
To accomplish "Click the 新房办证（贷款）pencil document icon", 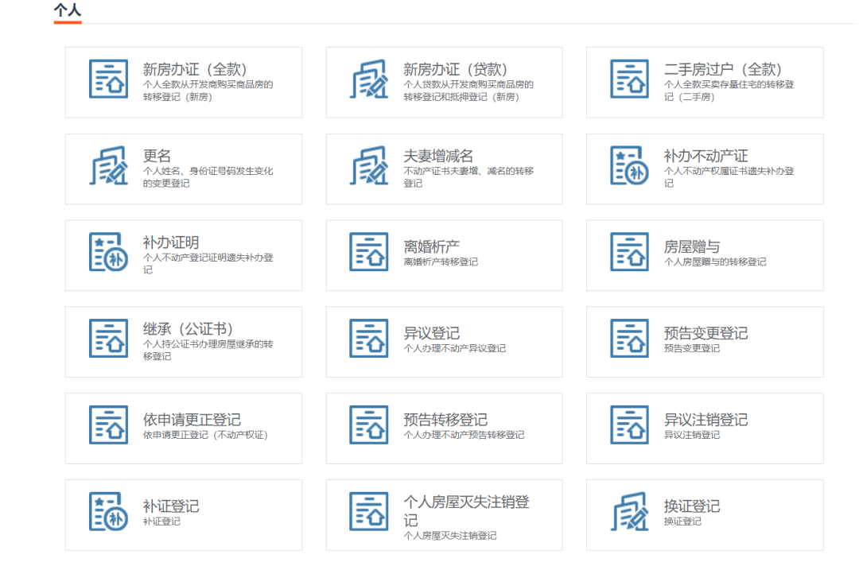I will coord(369,79).
